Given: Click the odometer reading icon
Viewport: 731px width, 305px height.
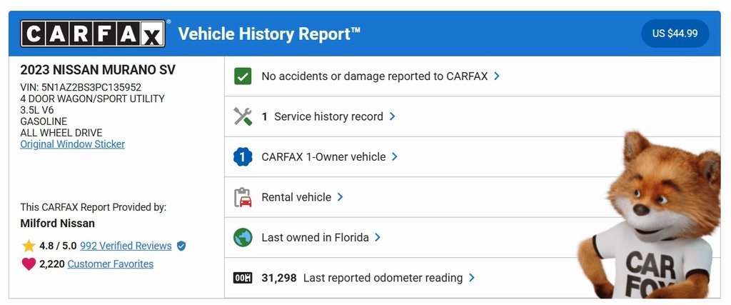Looking at the screenshot, I should 243,278.
